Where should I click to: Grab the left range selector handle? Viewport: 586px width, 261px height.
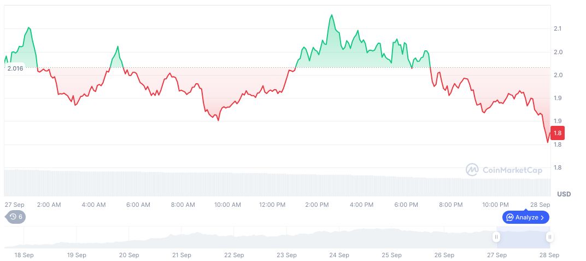point(496,237)
